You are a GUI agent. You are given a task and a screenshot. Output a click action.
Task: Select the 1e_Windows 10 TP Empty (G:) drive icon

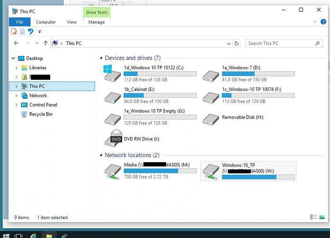coord(113,119)
